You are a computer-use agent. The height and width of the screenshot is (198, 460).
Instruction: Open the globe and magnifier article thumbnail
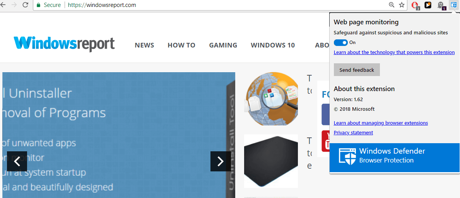click(x=271, y=99)
